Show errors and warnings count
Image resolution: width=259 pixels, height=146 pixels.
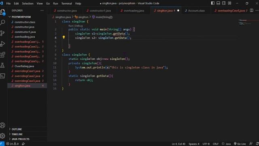point(13,144)
